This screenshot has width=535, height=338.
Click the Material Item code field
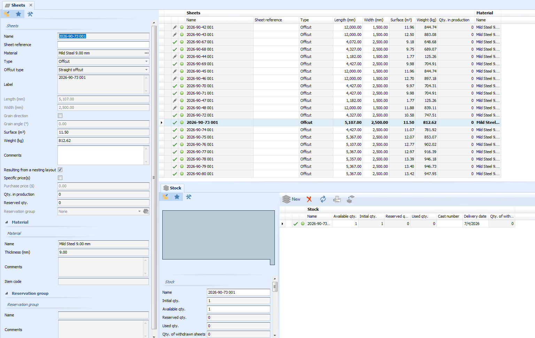pos(103,281)
